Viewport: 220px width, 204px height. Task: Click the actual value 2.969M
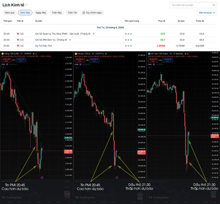(x=161, y=46)
